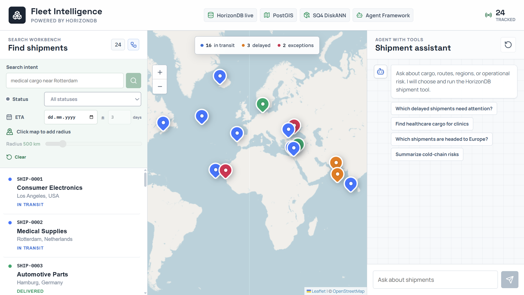Click the blue pin near India
The width and height of the screenshot is (524, 295).
351,184
